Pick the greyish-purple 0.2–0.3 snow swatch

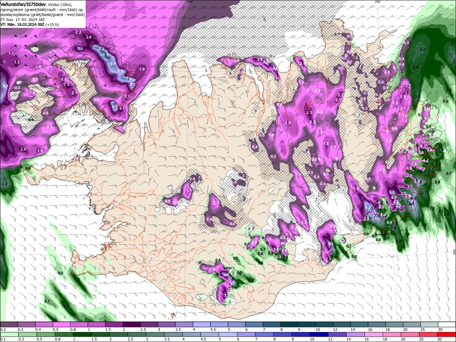coord(9,325)
